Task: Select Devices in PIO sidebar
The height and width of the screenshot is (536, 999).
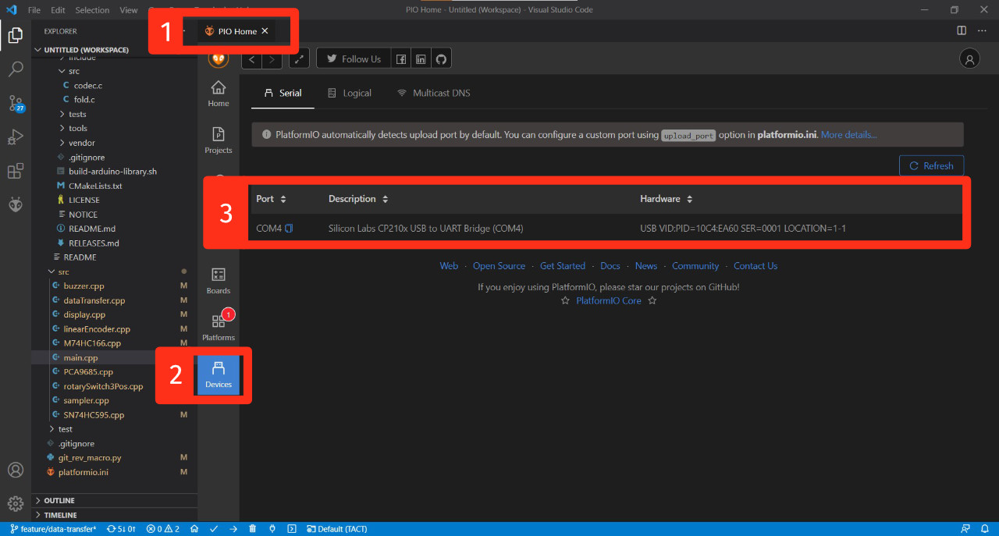Action: point(219,375)
